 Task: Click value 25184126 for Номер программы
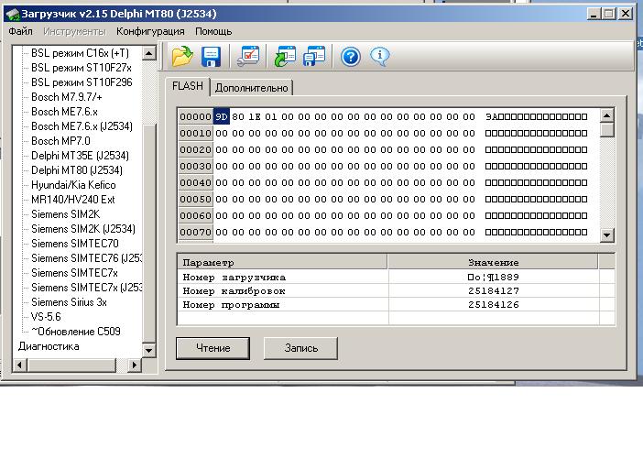click(494, 305)
